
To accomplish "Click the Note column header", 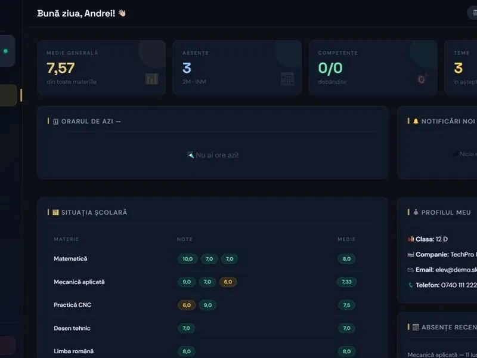I will 185,239.
